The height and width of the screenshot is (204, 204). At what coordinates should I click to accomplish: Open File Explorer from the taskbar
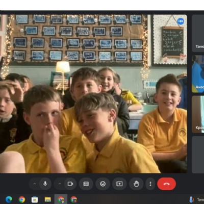coord(48,199)
